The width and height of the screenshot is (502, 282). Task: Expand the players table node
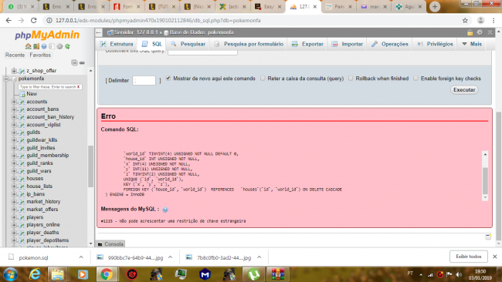pos(14,217)
